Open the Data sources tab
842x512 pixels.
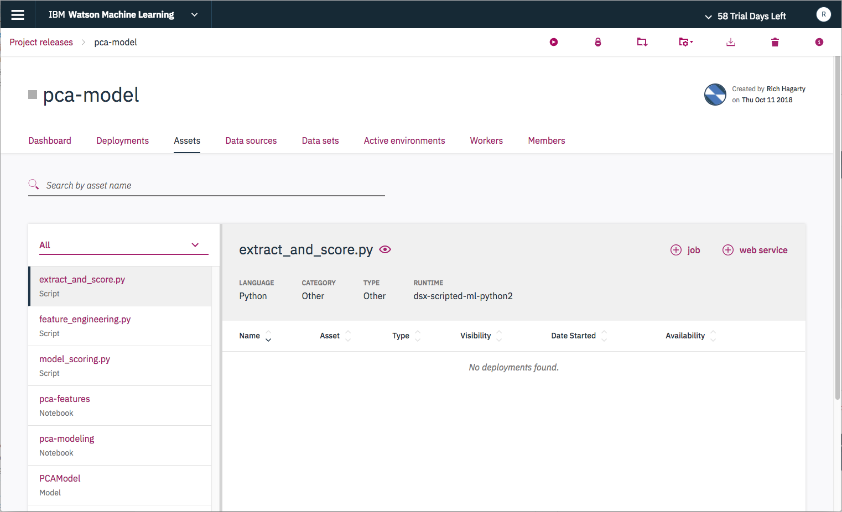pyautogui.click(x=251, y=140)
